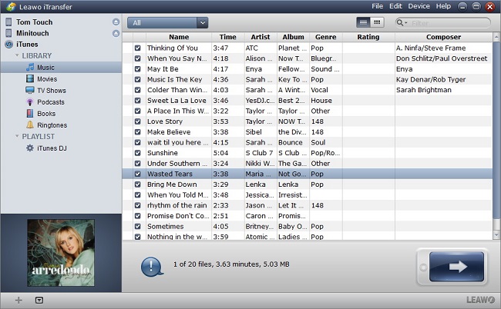The height and width of the screenshot is (309, 501).
Task: Open the All filter dropdown
Action: 168,22
